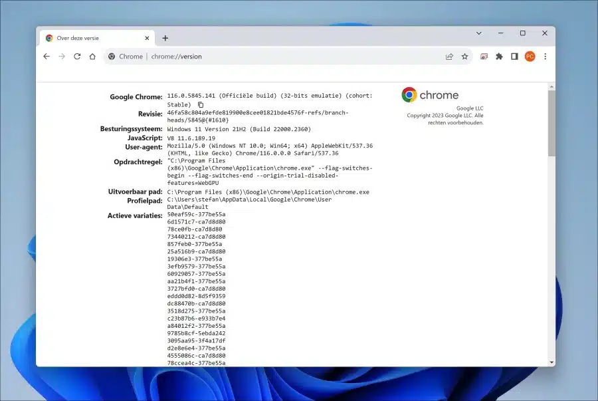Image resolution: width=598 pixels, height=401 pixels.
Task: Click the Google LLC text
Action: (x=470, y=108)
